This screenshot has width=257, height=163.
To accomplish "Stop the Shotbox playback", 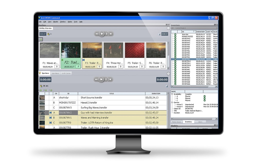I will [x=111, y=34].
